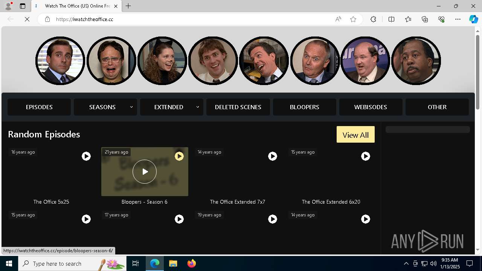Toggle Split screen icon
Image resolution: width=482 pixels, height=271 pixels.
(x=391, y=19)
